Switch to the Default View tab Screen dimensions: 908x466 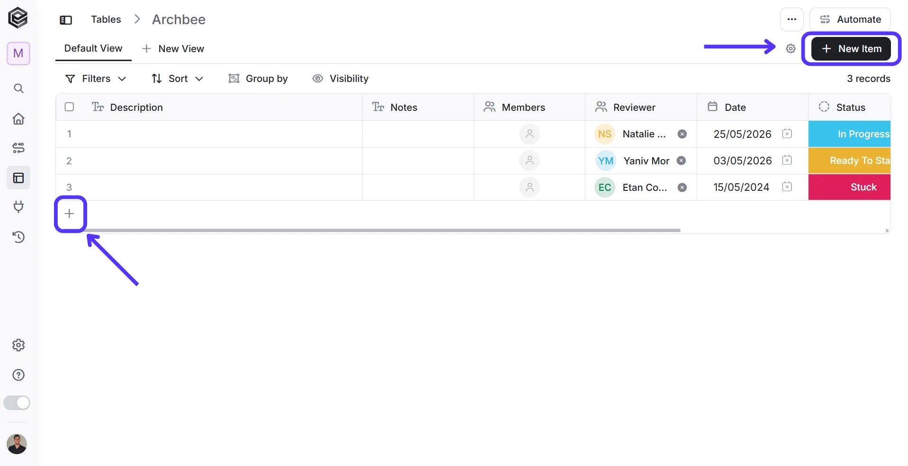(93, 48)
